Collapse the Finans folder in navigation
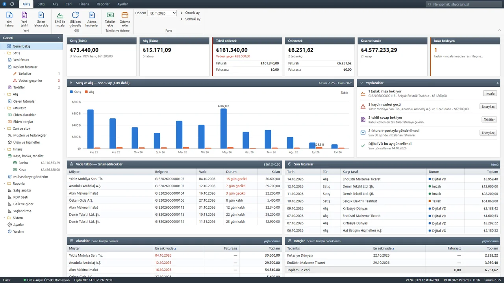This screenshot has height=283, width=504. point(4,149)
